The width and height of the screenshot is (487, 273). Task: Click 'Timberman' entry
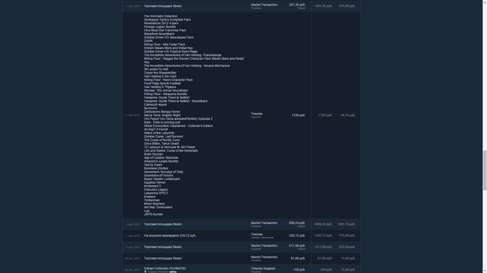click(x=152, y=200)
